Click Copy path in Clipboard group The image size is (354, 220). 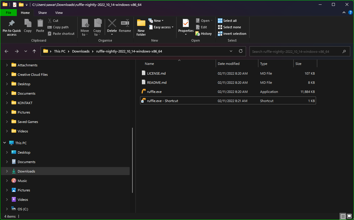coord(58,27)
